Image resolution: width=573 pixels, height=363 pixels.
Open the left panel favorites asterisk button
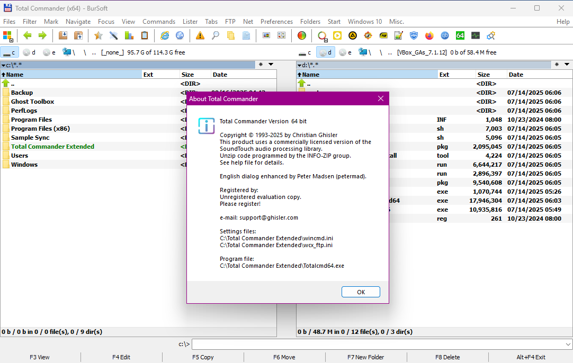click(x=261, y=65)
